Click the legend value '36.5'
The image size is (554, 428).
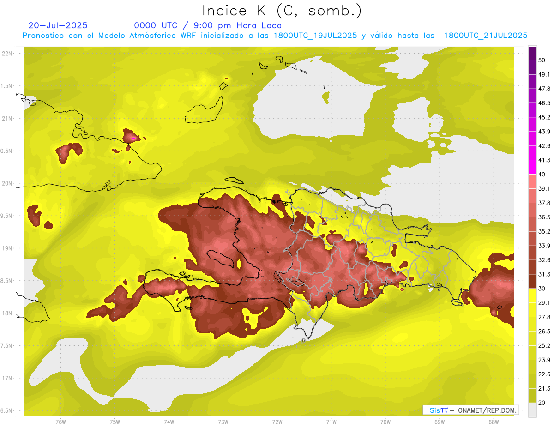(x=544, y=217)
